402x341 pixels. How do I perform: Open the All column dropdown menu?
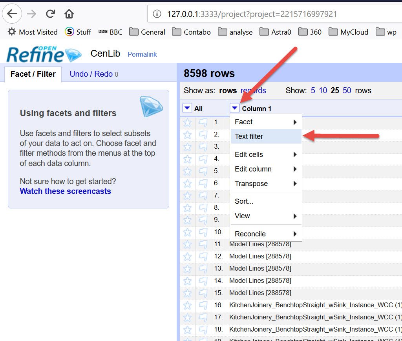(187, 108)
